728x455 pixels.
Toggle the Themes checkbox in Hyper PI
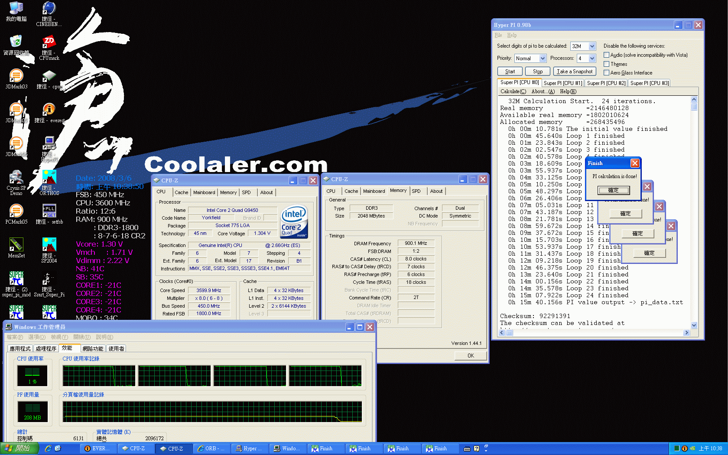606,64
